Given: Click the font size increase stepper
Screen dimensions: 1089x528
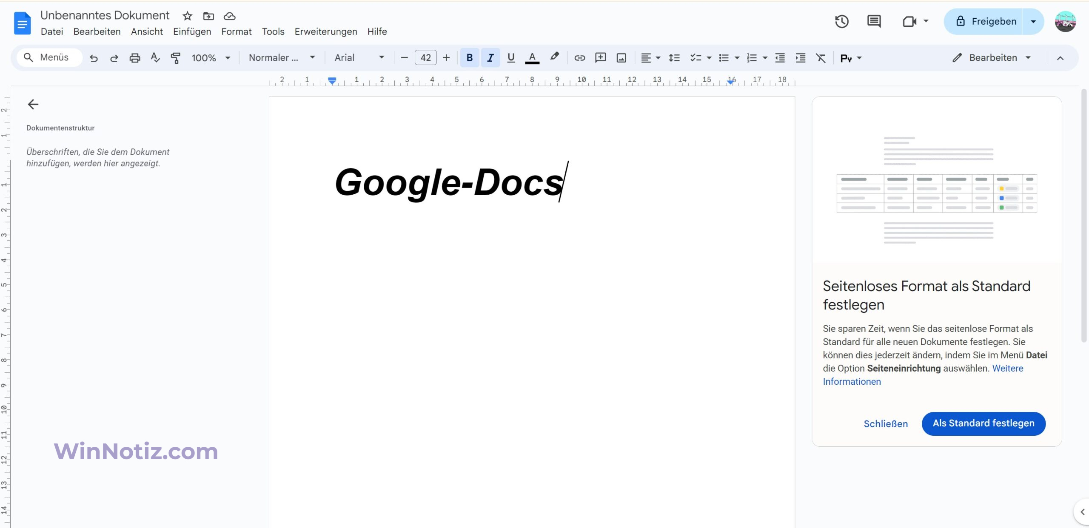Looking at the screenshot, I should 447,57.
